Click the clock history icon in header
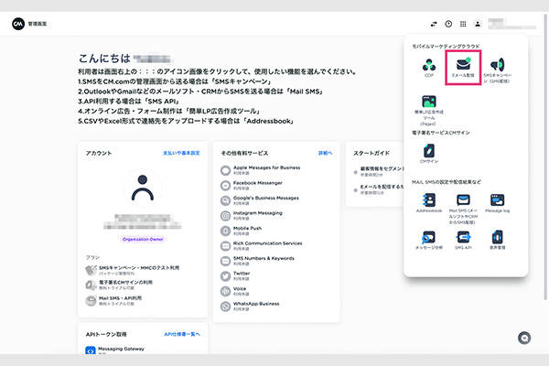Image resolution: width=549 pixels, height=366 pixels. coord(448,24)
